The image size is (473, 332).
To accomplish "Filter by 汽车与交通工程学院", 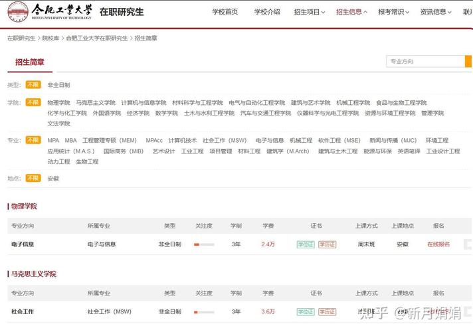I will (x=266, y=113).
